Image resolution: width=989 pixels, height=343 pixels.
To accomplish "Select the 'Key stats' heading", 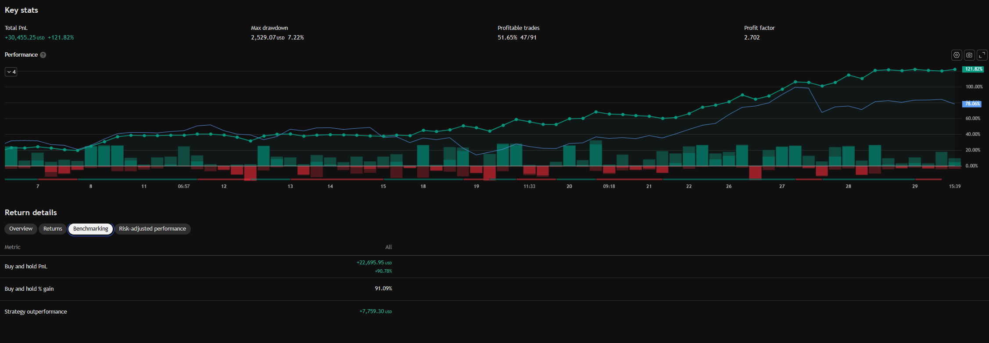I will point(21,10).
